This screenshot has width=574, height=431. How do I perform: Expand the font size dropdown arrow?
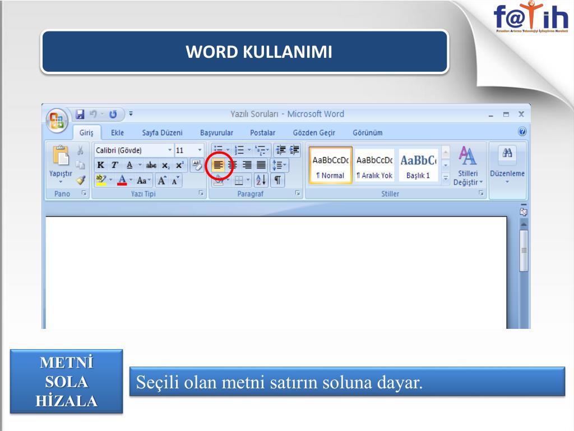pos(200,150)
